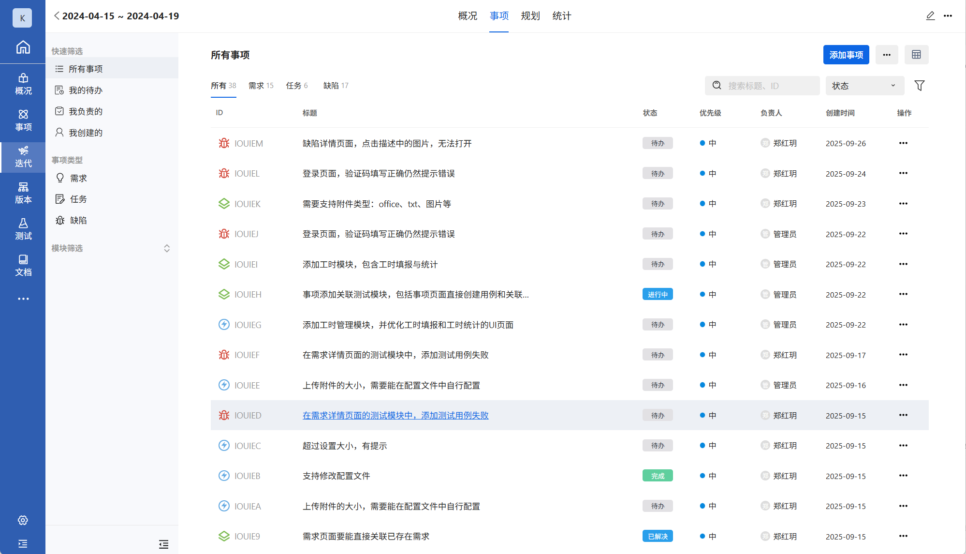Click the edit pencil icon
This screenshot has width=966, height=554.
[x=930, y=16]
